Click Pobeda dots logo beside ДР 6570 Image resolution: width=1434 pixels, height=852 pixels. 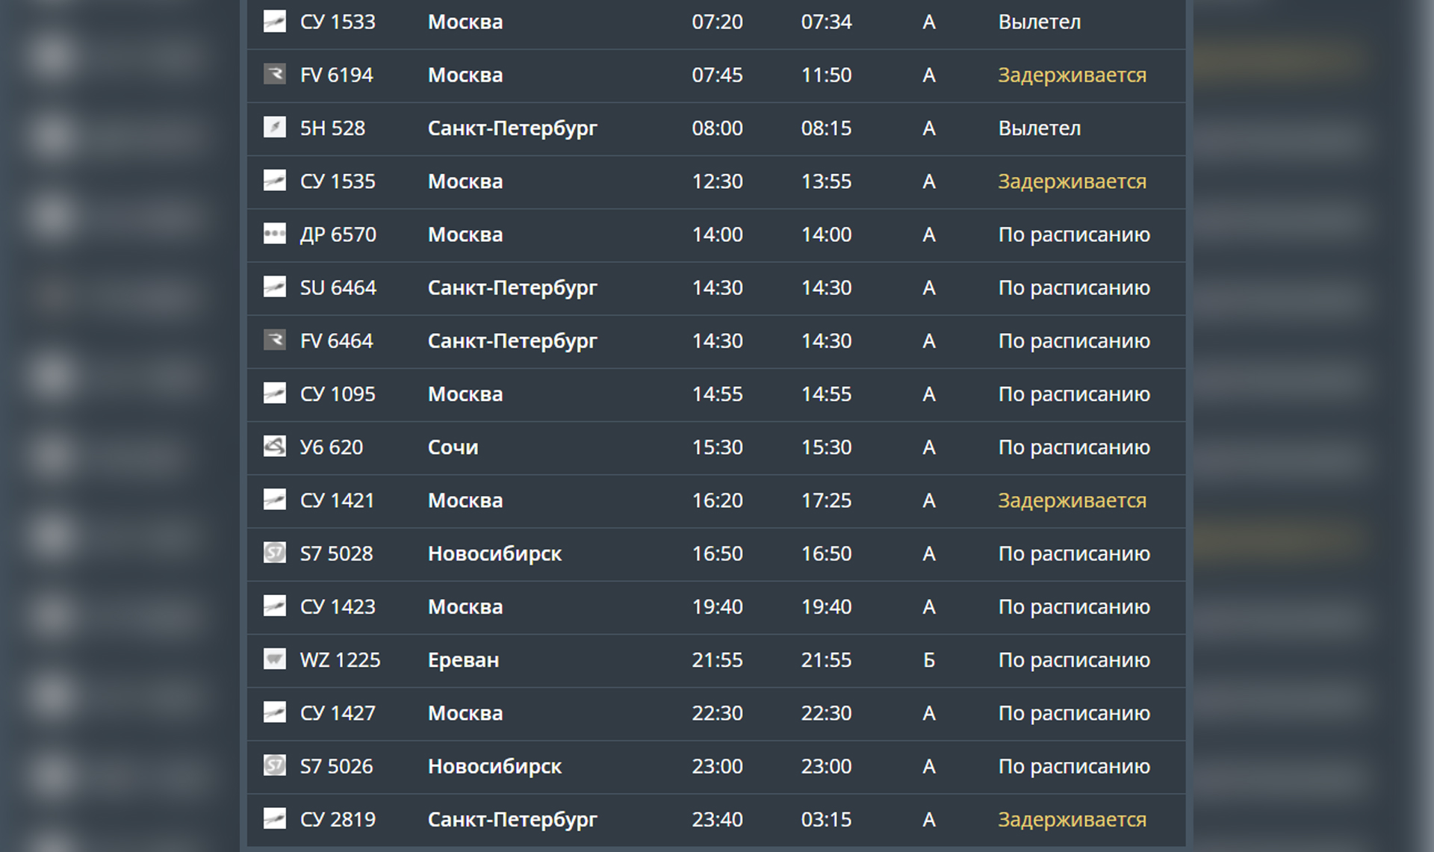point(274,234)
